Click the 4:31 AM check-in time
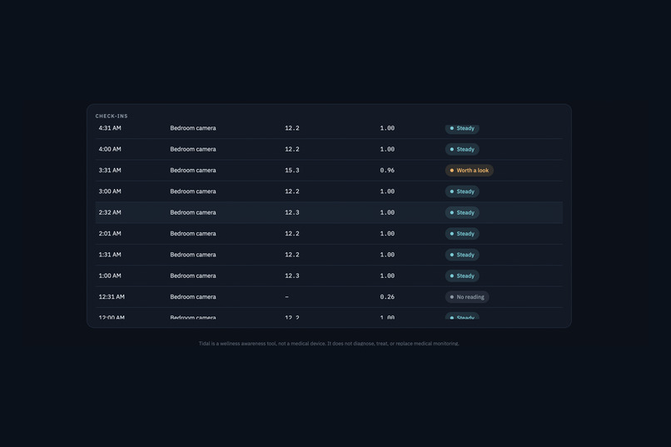671x447 pixels. pyautogui.click(x=110, y=128)
